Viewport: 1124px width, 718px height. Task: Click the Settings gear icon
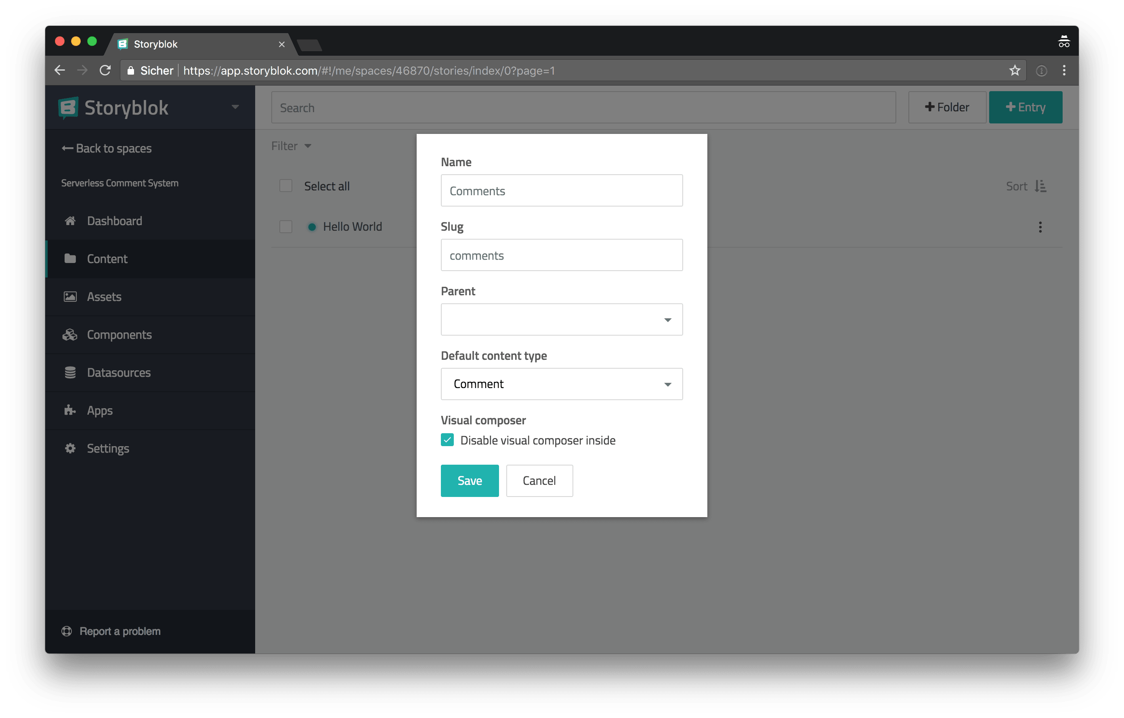(x=70, y=449)
